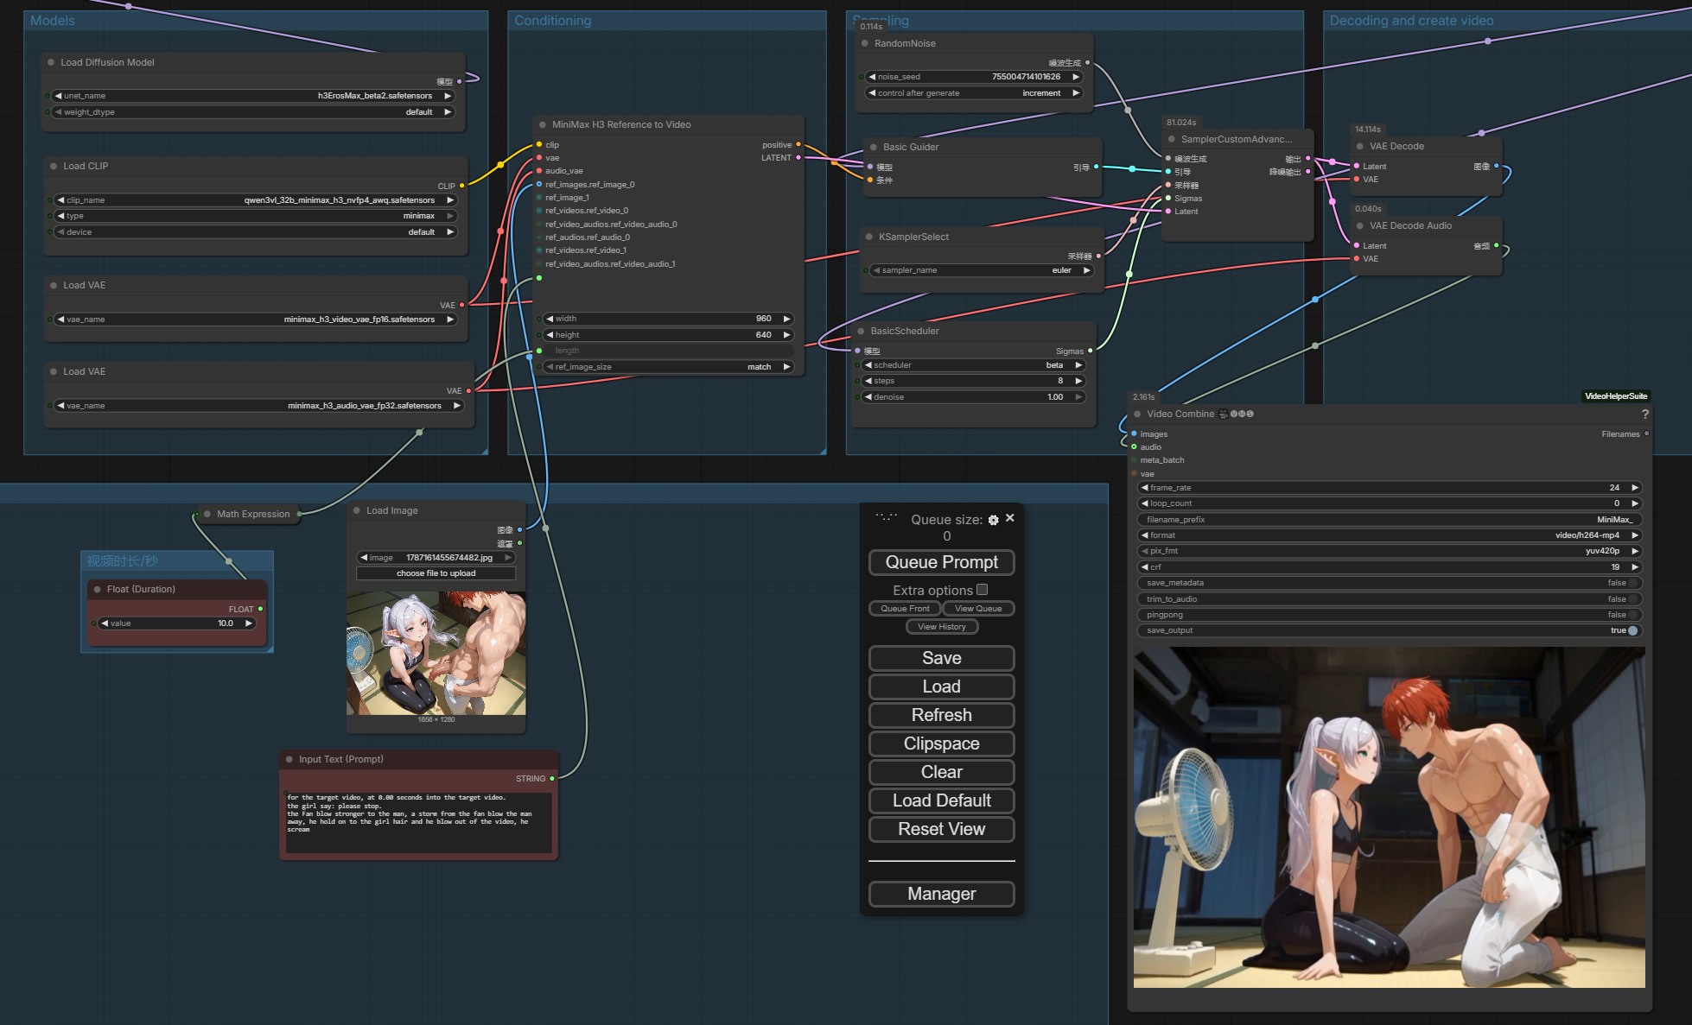
Task: Decrease crf value with its left arrow
Action: point(1145,567)
